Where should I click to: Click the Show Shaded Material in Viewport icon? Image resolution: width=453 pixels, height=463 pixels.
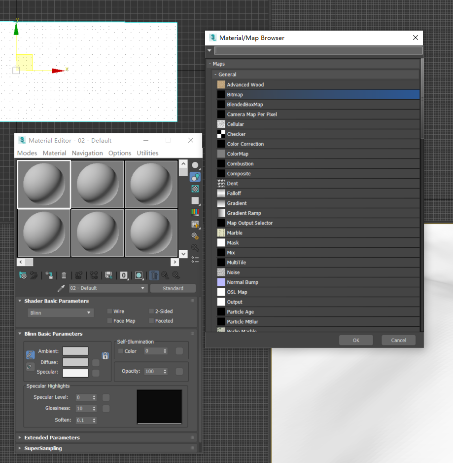(x=139, y=275)
